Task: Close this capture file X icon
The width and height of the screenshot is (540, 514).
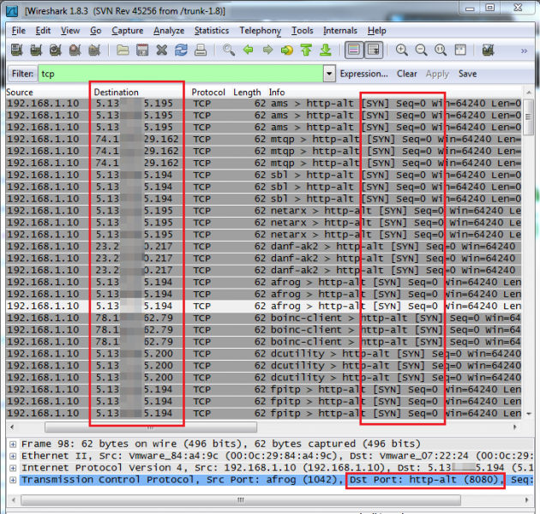Action: click(161, 51)
